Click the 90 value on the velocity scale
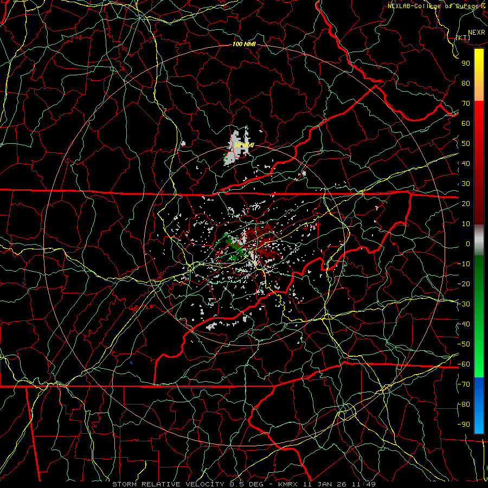 466,63
